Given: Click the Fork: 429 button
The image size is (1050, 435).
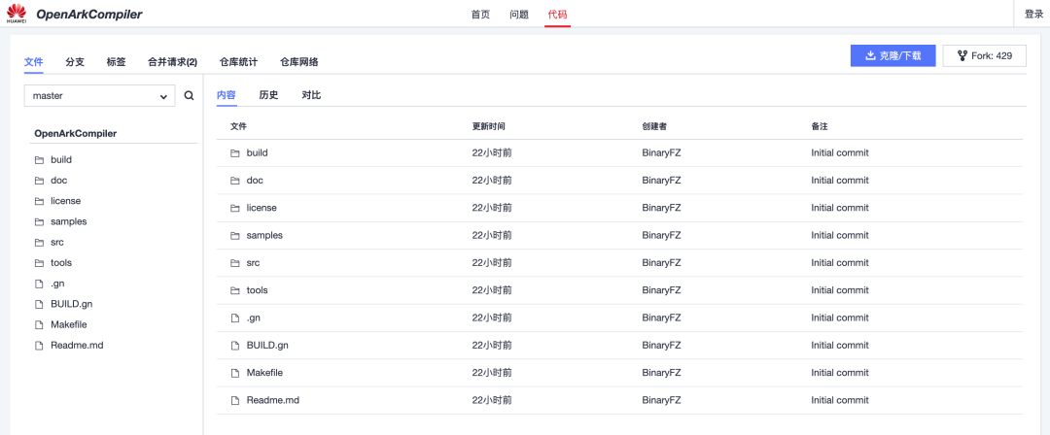Looking at the screenshot, I should point(984,56).
